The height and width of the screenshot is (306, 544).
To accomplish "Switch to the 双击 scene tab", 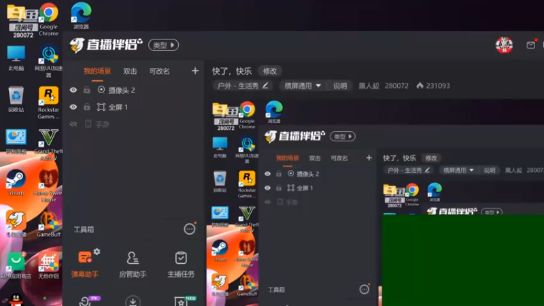I will (130, 71).
